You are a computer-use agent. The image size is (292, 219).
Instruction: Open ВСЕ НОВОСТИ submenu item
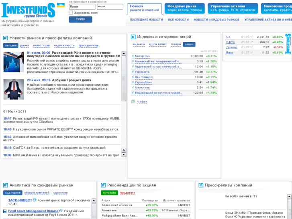(178, 20)
